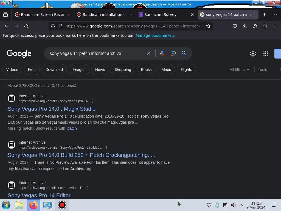The height and width of the screenshot is (211, 281).
Task: Click the forward navigation arrow
Action: click(16, 26)
